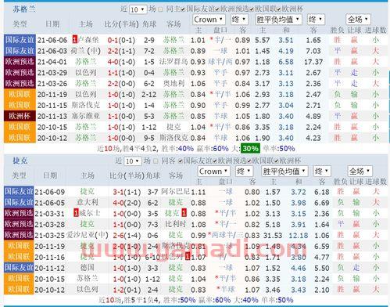Click the 两球半/三 handicap cell
This screenshot has height=307, width=390.
point(226,235)
